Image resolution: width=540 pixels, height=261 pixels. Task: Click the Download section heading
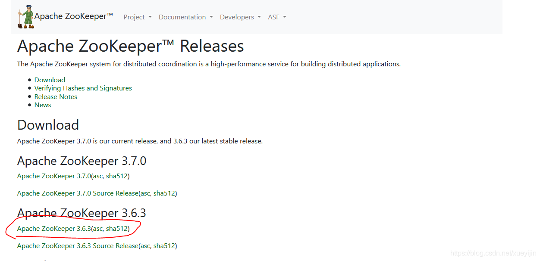[48, 125]
